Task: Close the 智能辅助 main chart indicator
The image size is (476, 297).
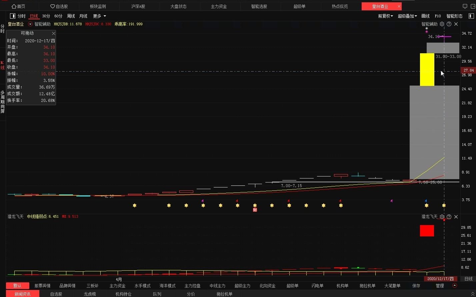Action: [456, 24]
